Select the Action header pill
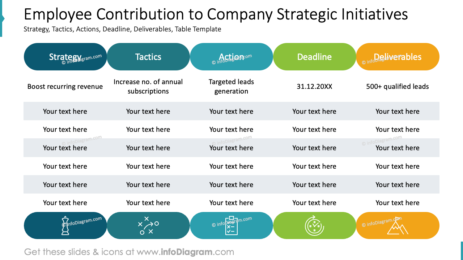Image resolution: width=463 pixels, height=260 pixels. (x=231, y=57)
